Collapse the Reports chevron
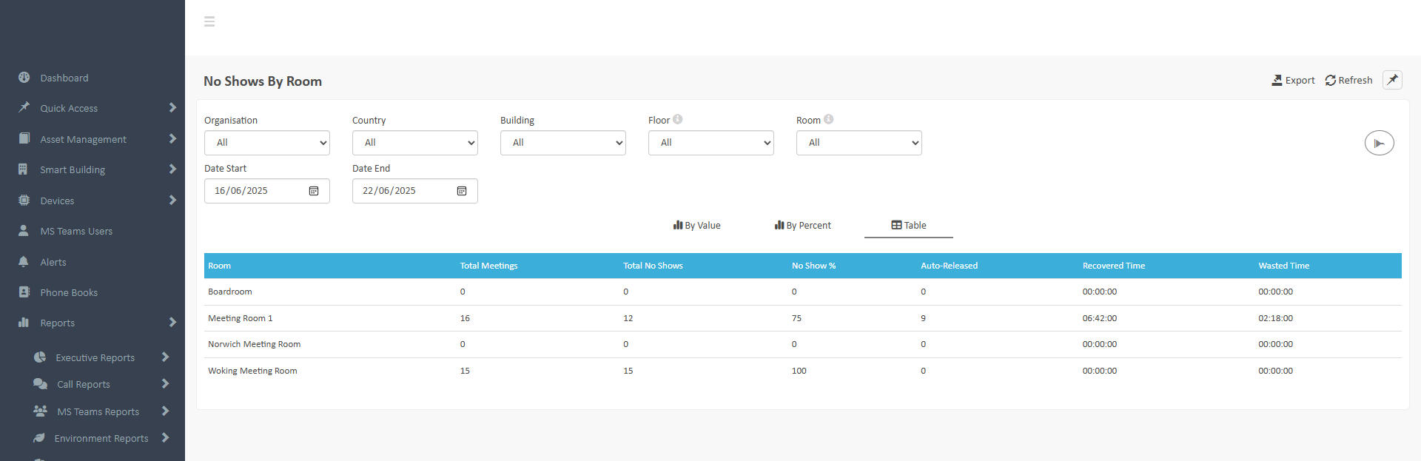This screenshot has width=1421, height=461. [172, 323]
